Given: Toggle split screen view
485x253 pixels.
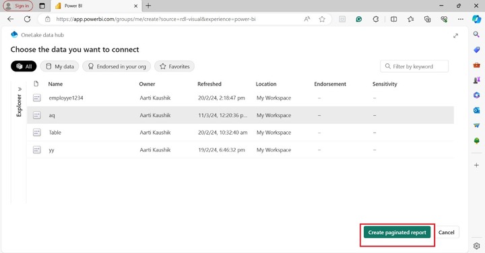Looking at the screenshot, I should pyautogui.click(x=393, y=19).
